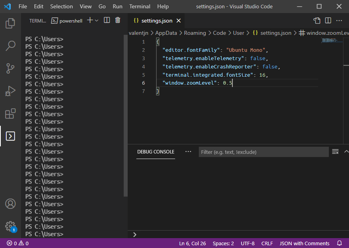Split the terminal
Image resolution: width=349 pixels, height=248 pixels.
pyautogui.click(x=107, y=20)
